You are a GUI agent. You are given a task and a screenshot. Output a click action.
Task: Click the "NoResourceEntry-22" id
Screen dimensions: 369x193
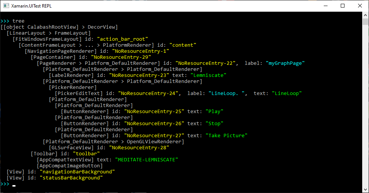pos(205,63)
